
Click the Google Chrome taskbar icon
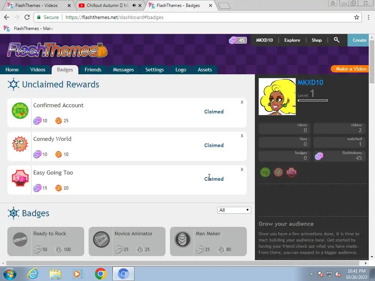coord(100,274)
